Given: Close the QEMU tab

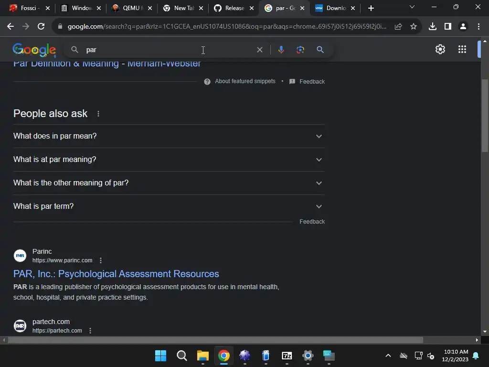Looking at the screenshot, I should tap(149, 8).
